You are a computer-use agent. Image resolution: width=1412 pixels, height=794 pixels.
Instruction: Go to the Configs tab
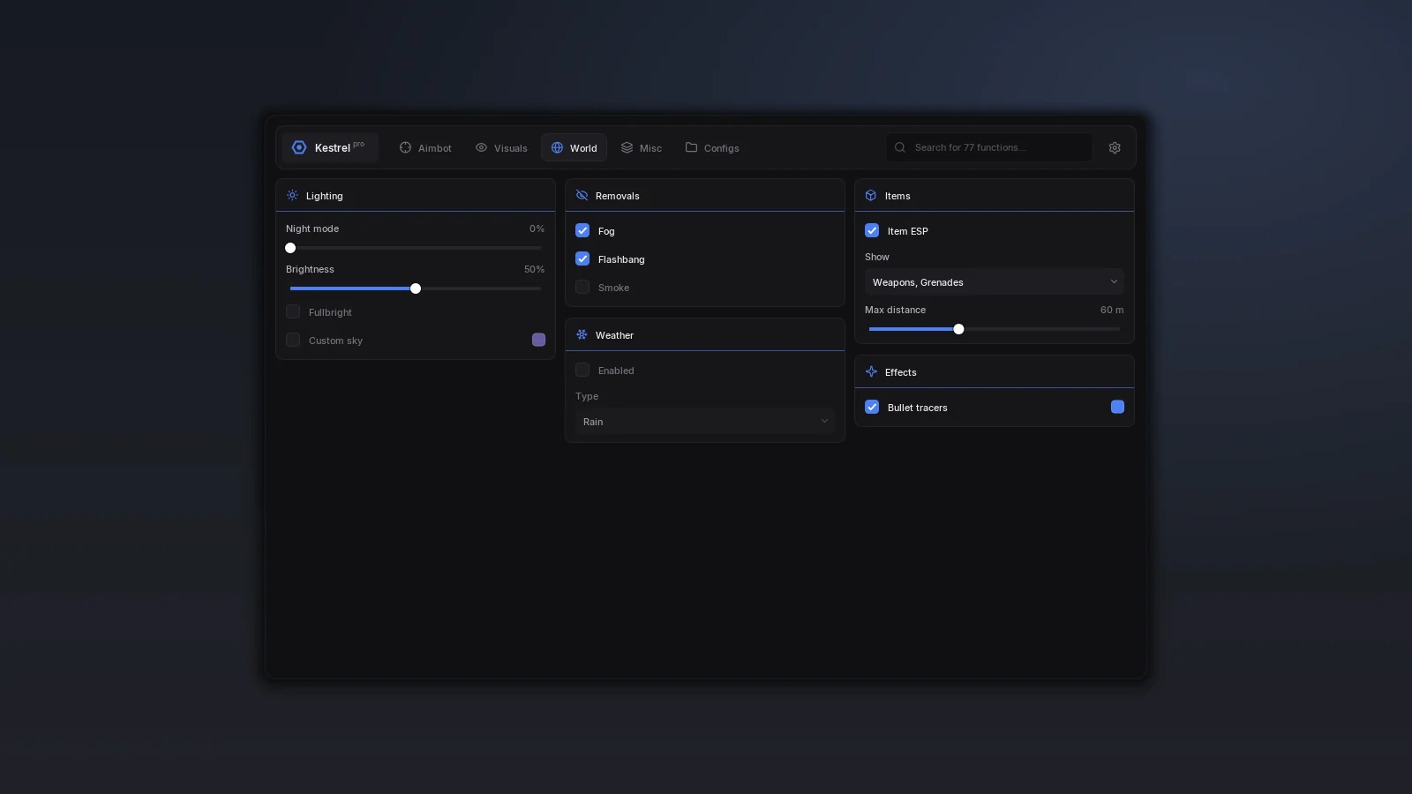[x=712, y=147]
